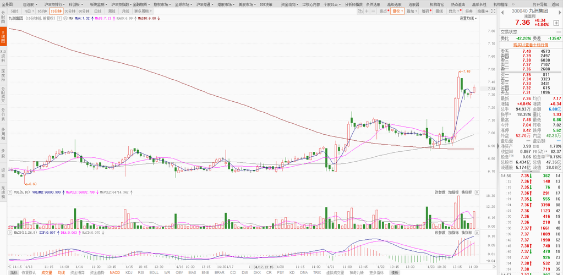The height and width of the screenshot is (275, 563).
Task: Toggle 筹码 chip distribution
Action: pyautogui.click(x=426, y=11)
